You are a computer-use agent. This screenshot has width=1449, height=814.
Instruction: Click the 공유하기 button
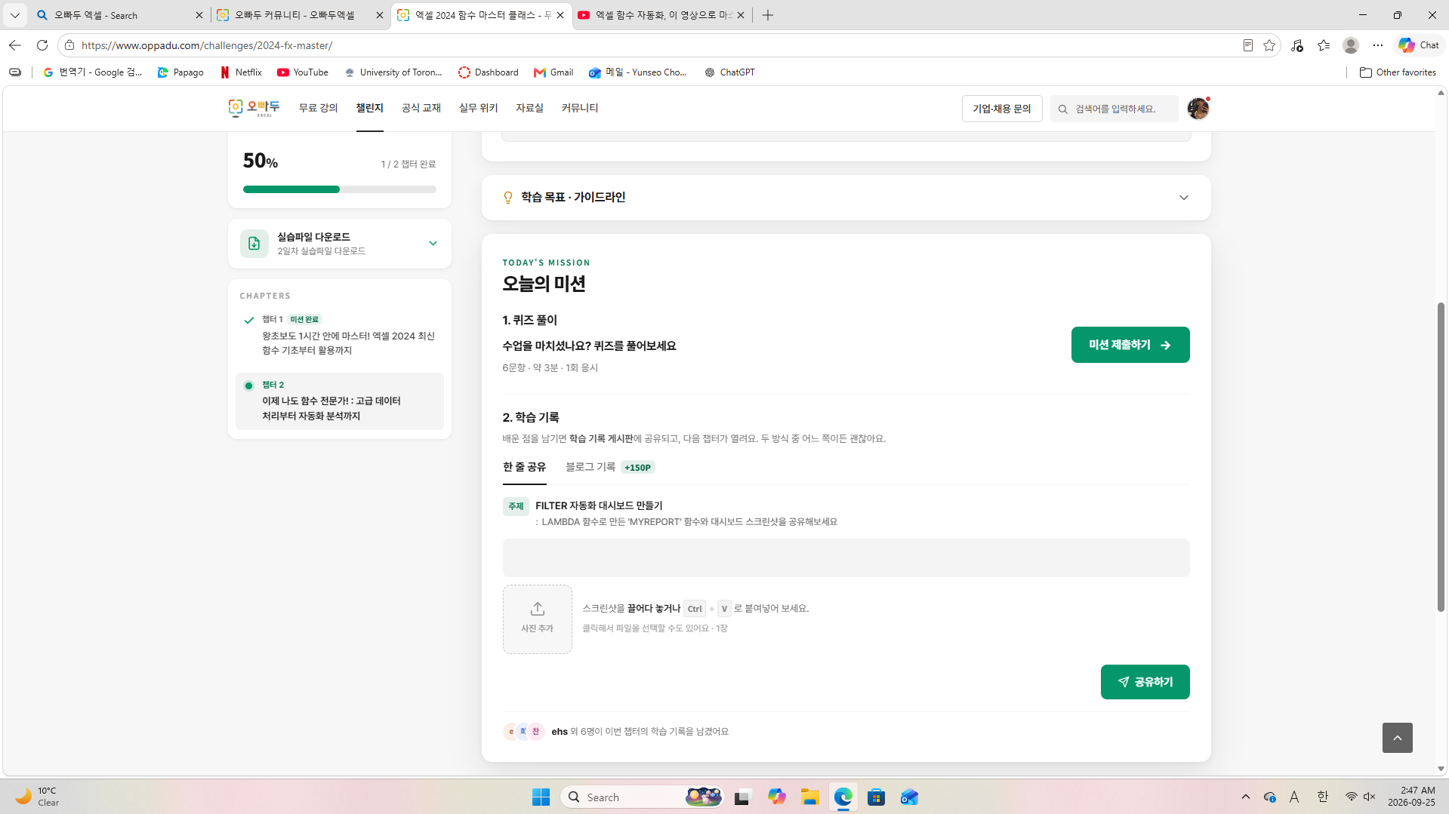[1145, 682]
